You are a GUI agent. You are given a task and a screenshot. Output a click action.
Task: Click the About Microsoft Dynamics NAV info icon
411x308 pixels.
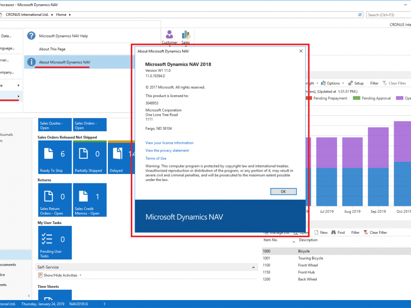pos(31,62)
